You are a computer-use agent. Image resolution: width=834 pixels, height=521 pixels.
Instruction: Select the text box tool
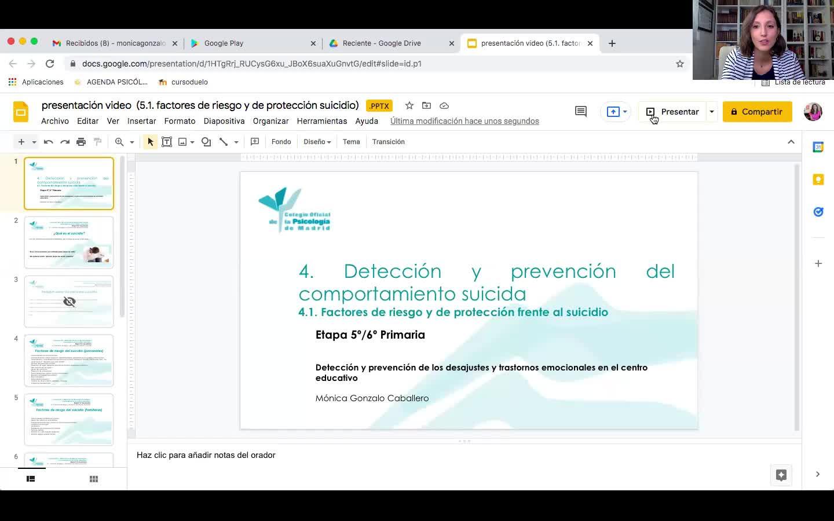[x=167, y=142]
